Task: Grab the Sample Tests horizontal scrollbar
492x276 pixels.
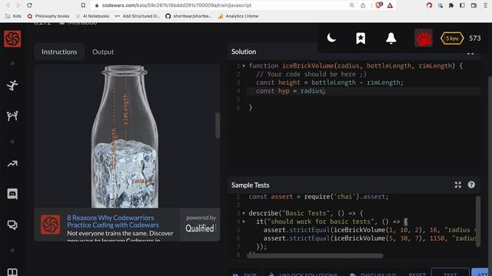Action: (x=315, y=255)
